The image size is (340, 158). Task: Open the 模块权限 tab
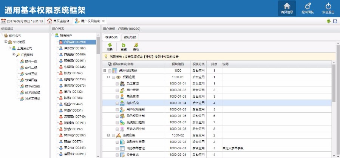pyautogui.click(x=111, y=37)
